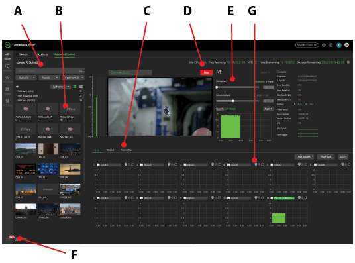Viewport: 355px width, 263px height.
Task: Click the Back to Classic UI button
Action: click(x=307, y=45)
